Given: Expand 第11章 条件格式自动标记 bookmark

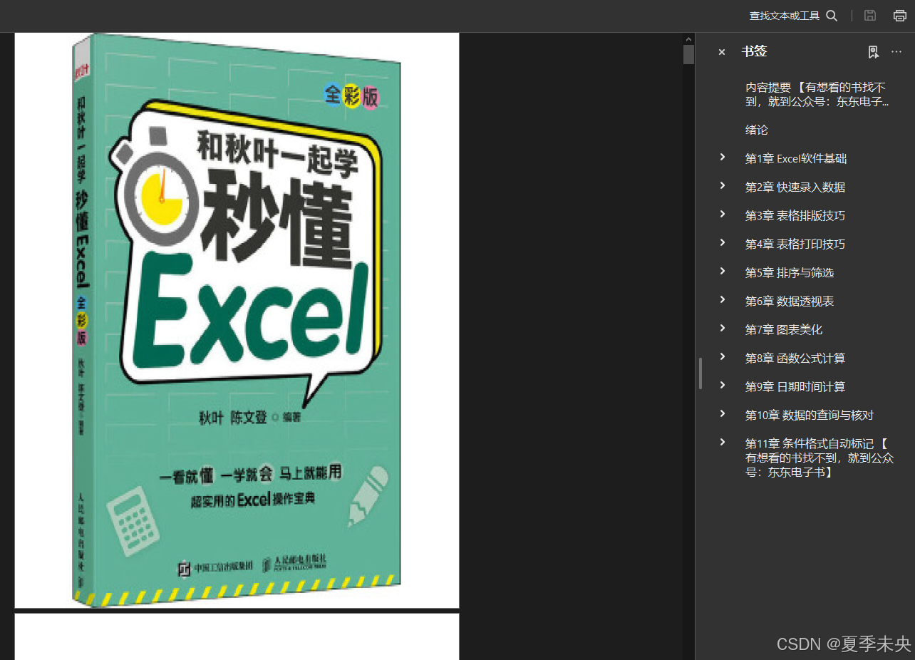Looking at the screenshot, I should click(x=723, y=443).
